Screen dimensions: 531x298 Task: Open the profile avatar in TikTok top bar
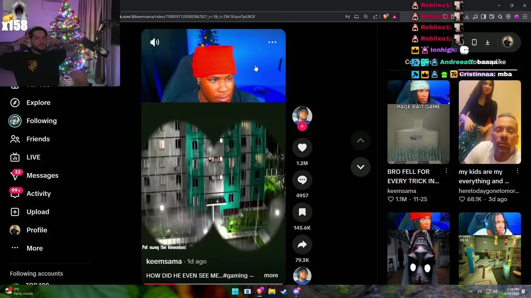508,42
